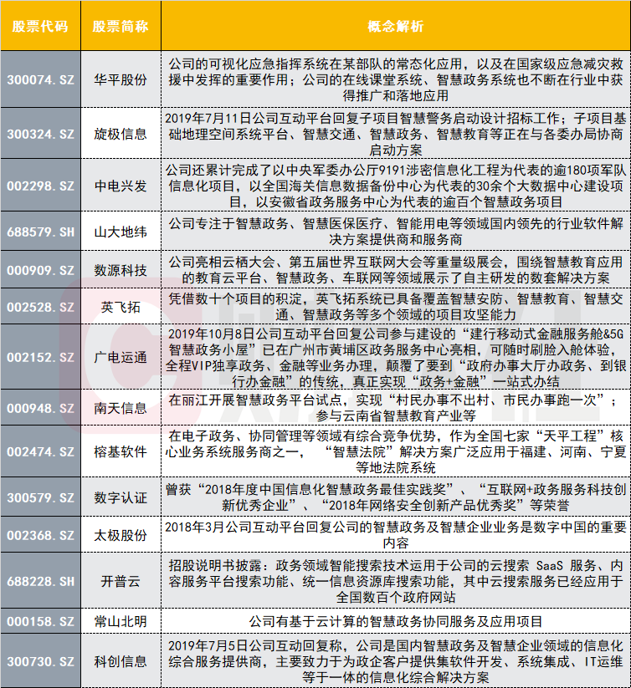The height and width of the screenshot is (688, 631).
Task: Click the 旋极信息 concept description cell
Action: pos(396,134)
